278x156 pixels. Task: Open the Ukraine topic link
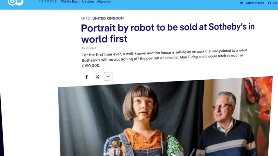click(88, 2)
